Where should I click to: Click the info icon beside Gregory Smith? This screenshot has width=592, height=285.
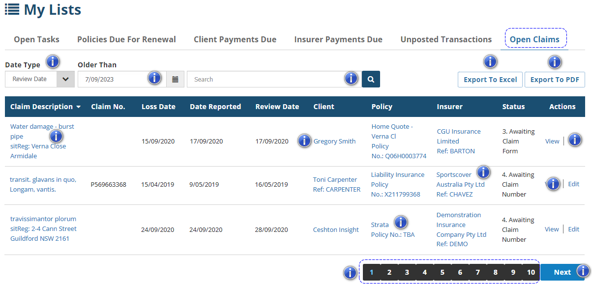(x=305, y=141)
